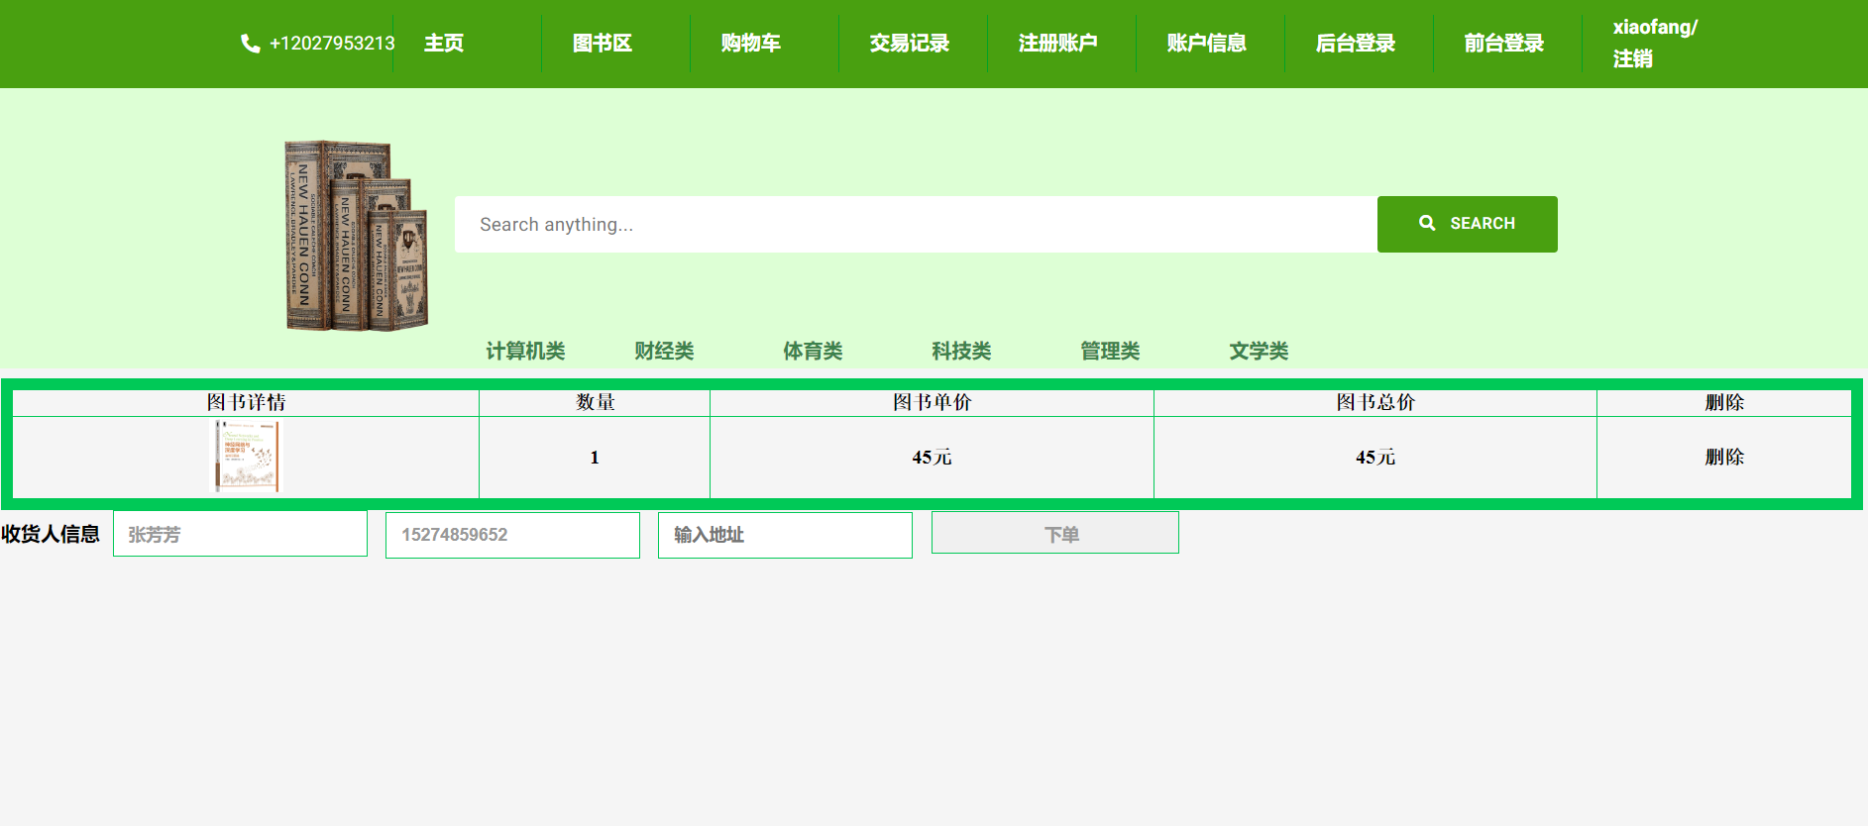The width and height of the screenshot is (1868, 826).
Task: Click the 收货人信息 label
Action: tap(51, 534)
